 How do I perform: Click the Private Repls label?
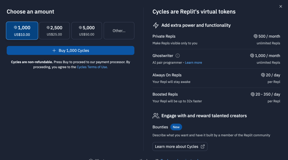point(164,36)
